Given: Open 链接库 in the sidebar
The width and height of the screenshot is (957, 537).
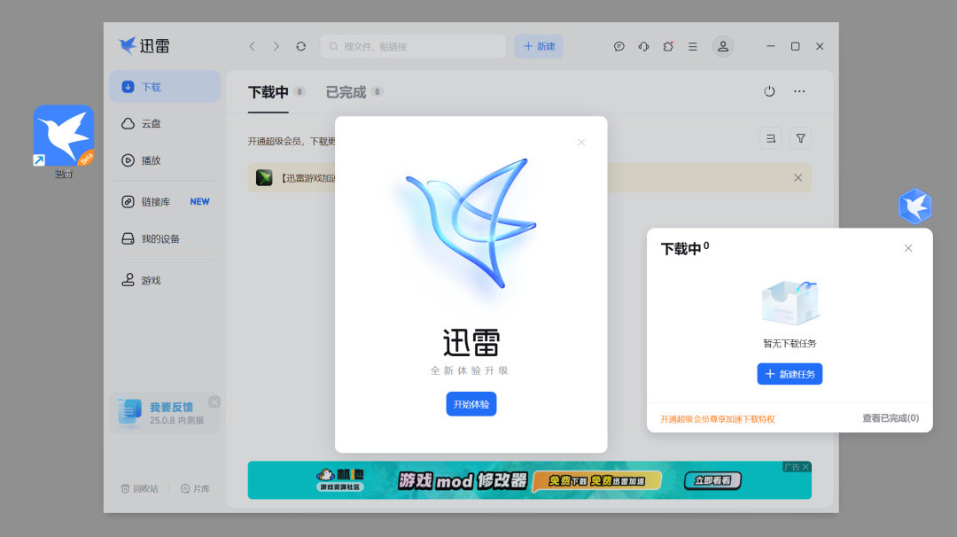Looking at the screenshot, I should pos(165,201).
